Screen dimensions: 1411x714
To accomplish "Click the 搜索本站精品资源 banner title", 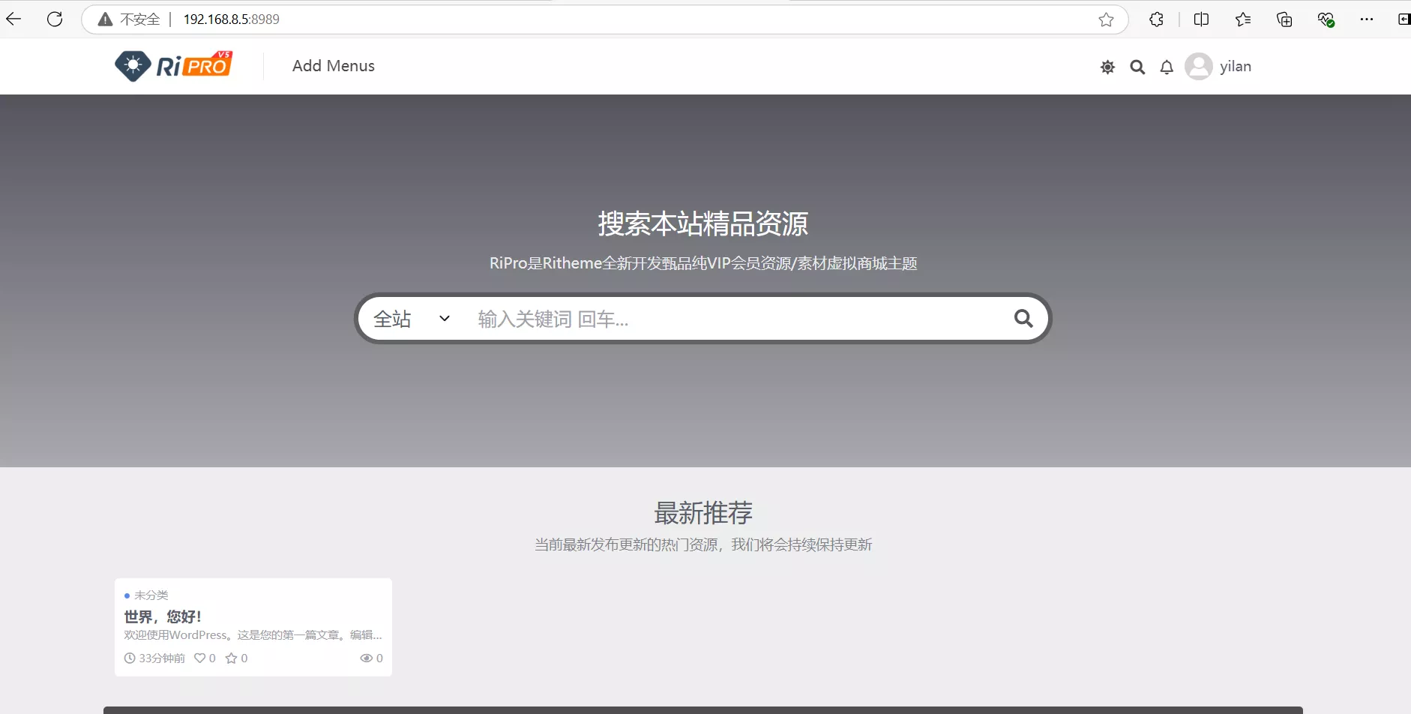I will click(x=703, y=223).
